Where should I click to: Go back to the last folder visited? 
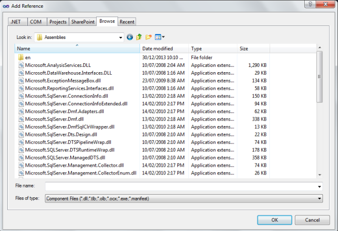pyautogui.click(x=129, y=37)
